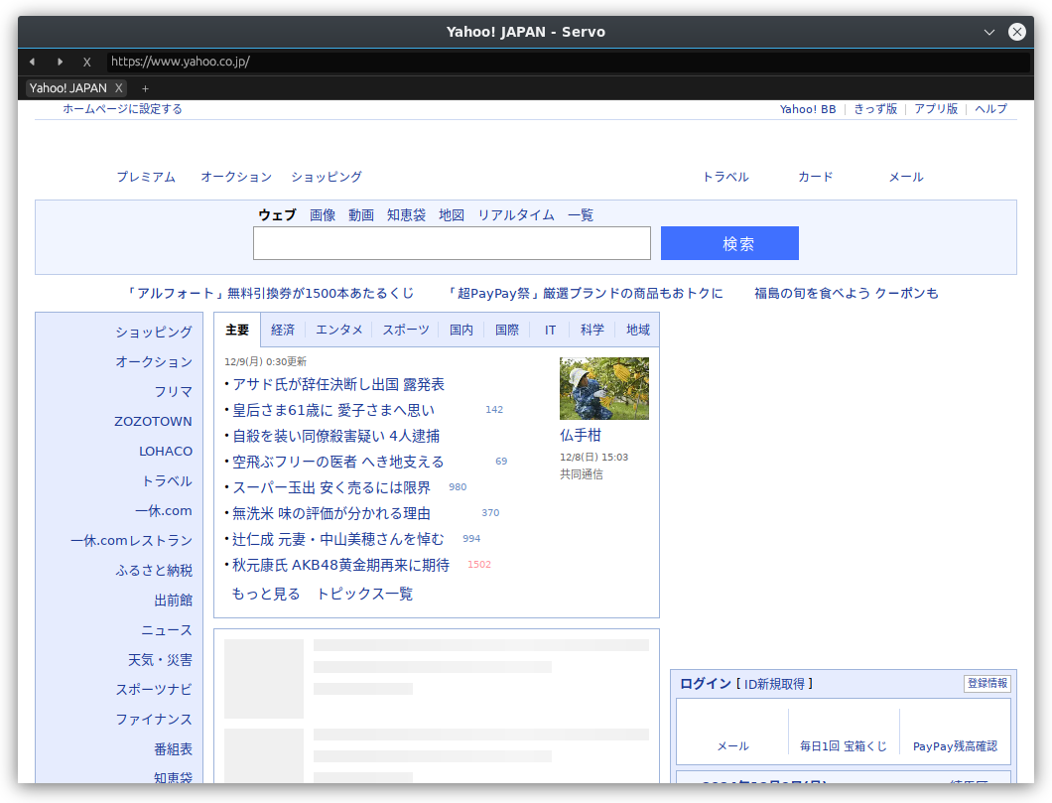Open headline 秋元康氏 AKB48黄金期再来に期待
The image size is (1052, 803).
340,565
